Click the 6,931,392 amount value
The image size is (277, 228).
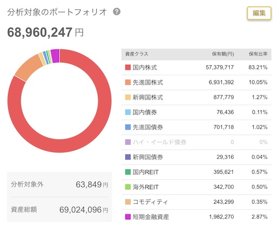[x=221, y=82]
